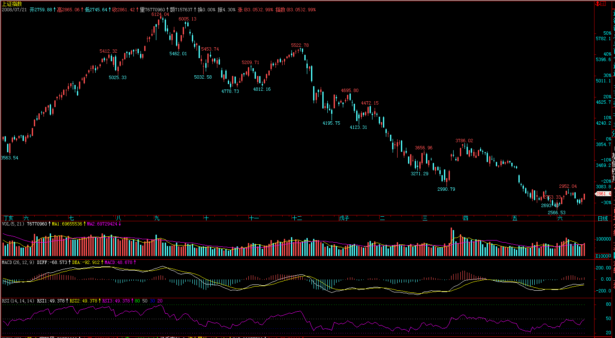The height and width of the screenshot is (338, 615).
Task: Click the 2008/07/21 date in header
Action: [14, 9]
